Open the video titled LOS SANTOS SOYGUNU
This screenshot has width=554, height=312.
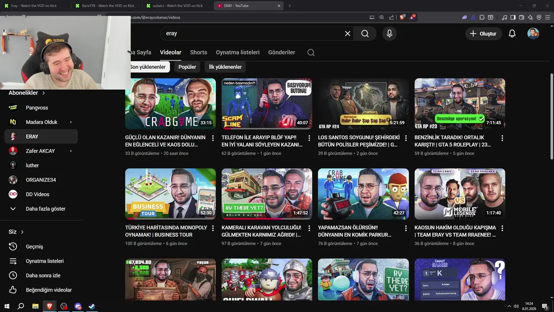(x=359, y=141)
